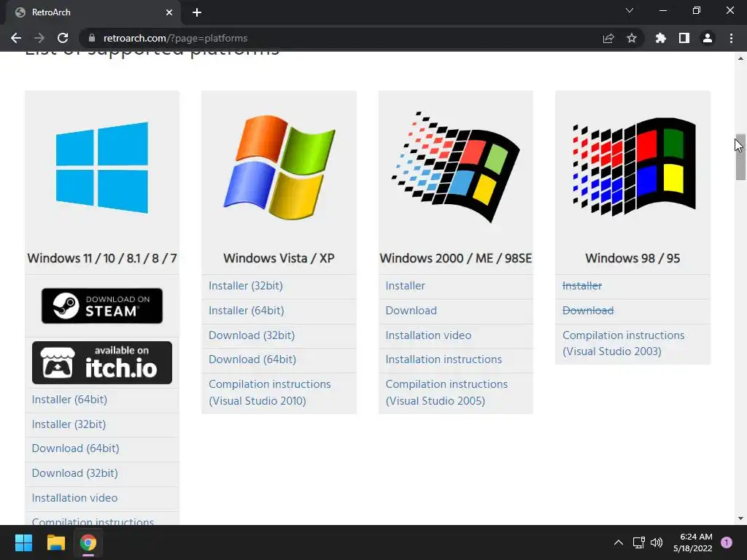
Task: Open the Chrome profile avatar icon
Action: click(708, 38)
